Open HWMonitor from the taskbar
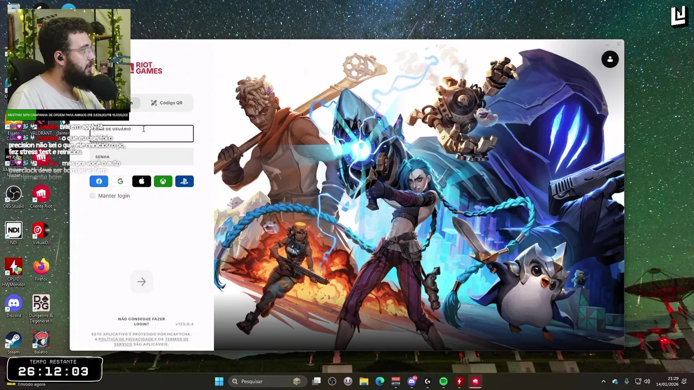The width and height of the screenshot is (694, 390). (459, 381)
